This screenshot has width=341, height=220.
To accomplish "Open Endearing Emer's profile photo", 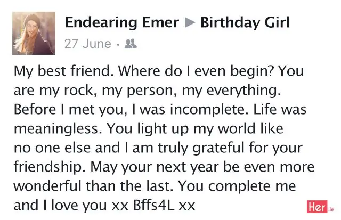I will coord(34,33).
